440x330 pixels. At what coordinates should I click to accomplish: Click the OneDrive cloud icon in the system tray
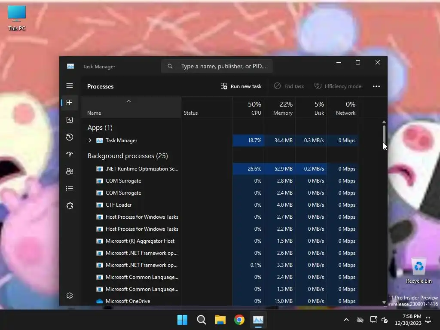360,320
